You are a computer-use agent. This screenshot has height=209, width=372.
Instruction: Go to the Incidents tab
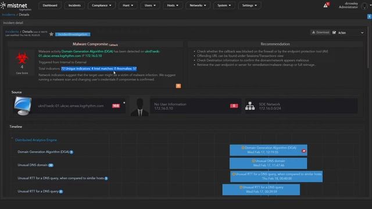[x=74, y=5]
